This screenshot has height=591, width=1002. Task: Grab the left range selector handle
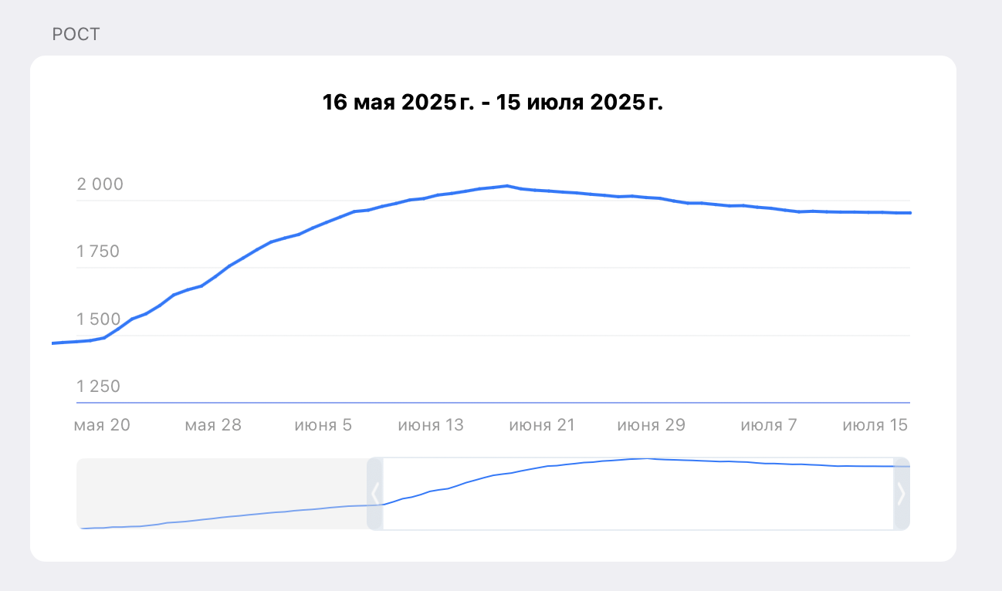tap(375, 494)
